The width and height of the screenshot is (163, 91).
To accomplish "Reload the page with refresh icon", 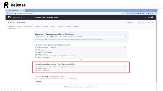I will pos(12,13).
